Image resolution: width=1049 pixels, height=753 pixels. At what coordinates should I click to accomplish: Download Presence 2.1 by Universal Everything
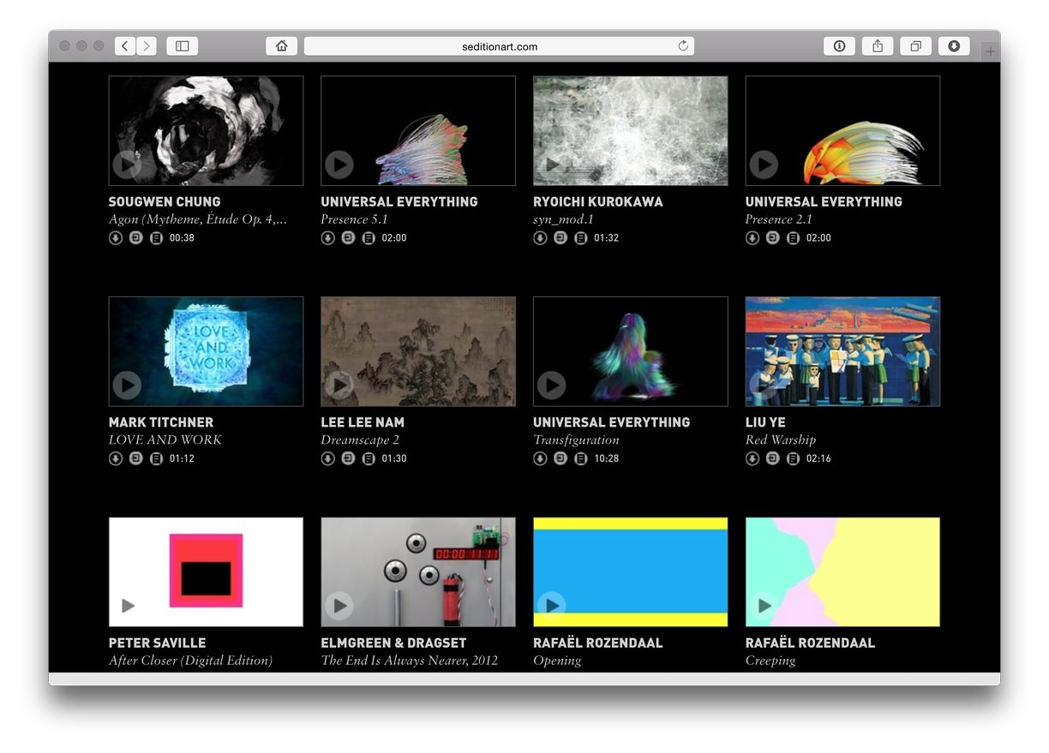pos(752,238)
